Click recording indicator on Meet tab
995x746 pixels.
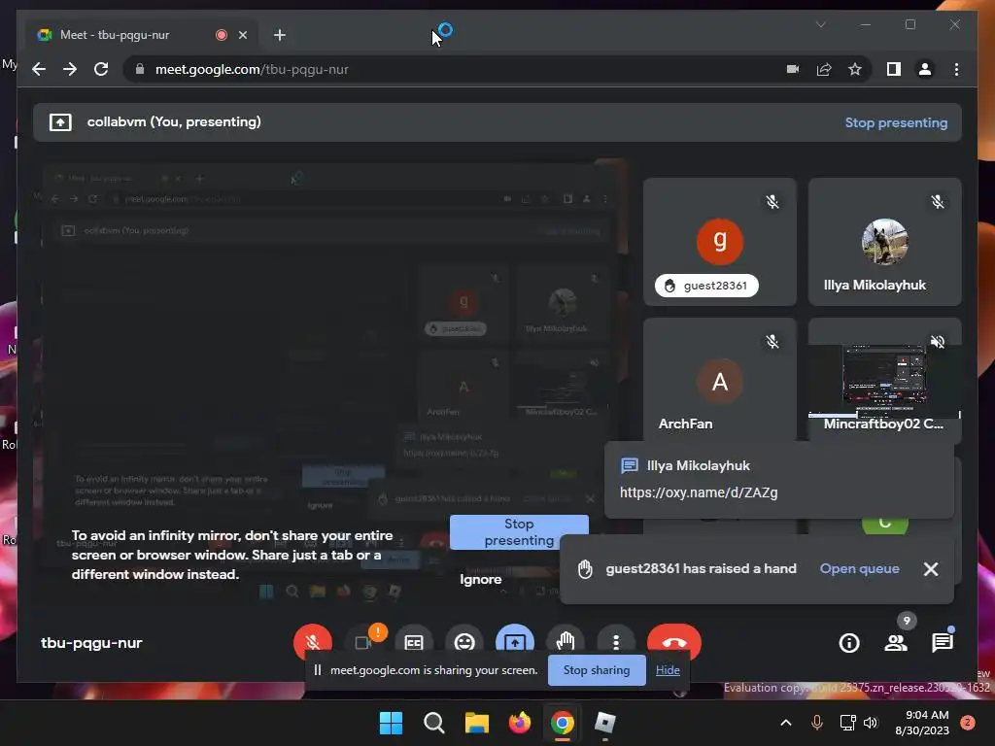221,35
